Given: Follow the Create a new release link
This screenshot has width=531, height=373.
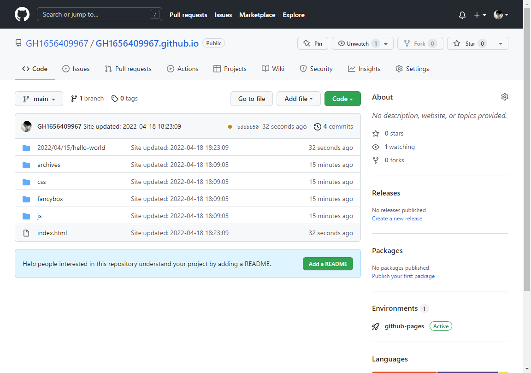Looking at the screenshot, I should [397, 219].
